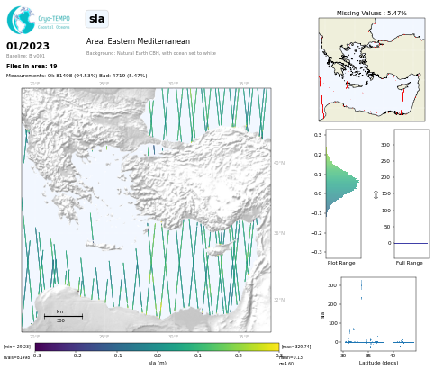Click the viridis colorbar at 0.0

pos(158,347)
